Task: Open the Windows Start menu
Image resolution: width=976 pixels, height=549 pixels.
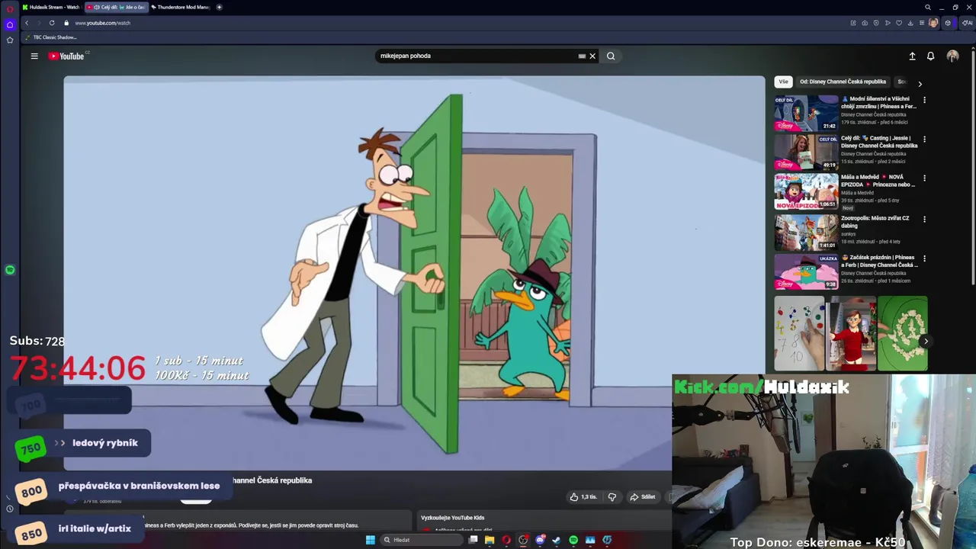Action: click(371, 540)
